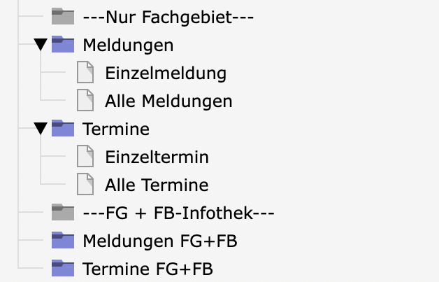The height and width of the screenshot is (282, 439).
Task: Click the page icon next to Alle Meldungen
Action: pos(85,101)
